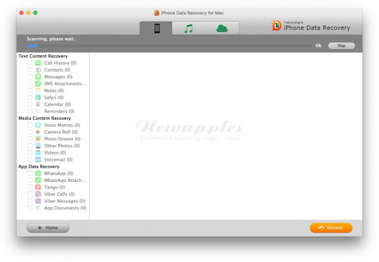This screenshot has height=262, width=379.
Task: Open the iCloud backup recovery tab
Action: pos(222,29)
